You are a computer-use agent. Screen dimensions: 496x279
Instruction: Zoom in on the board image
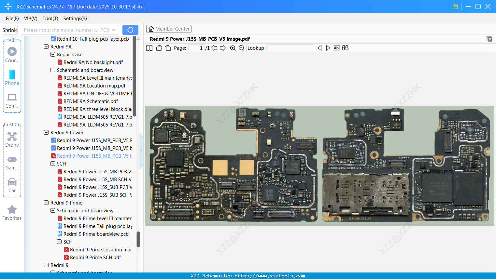tap(233, 48)
